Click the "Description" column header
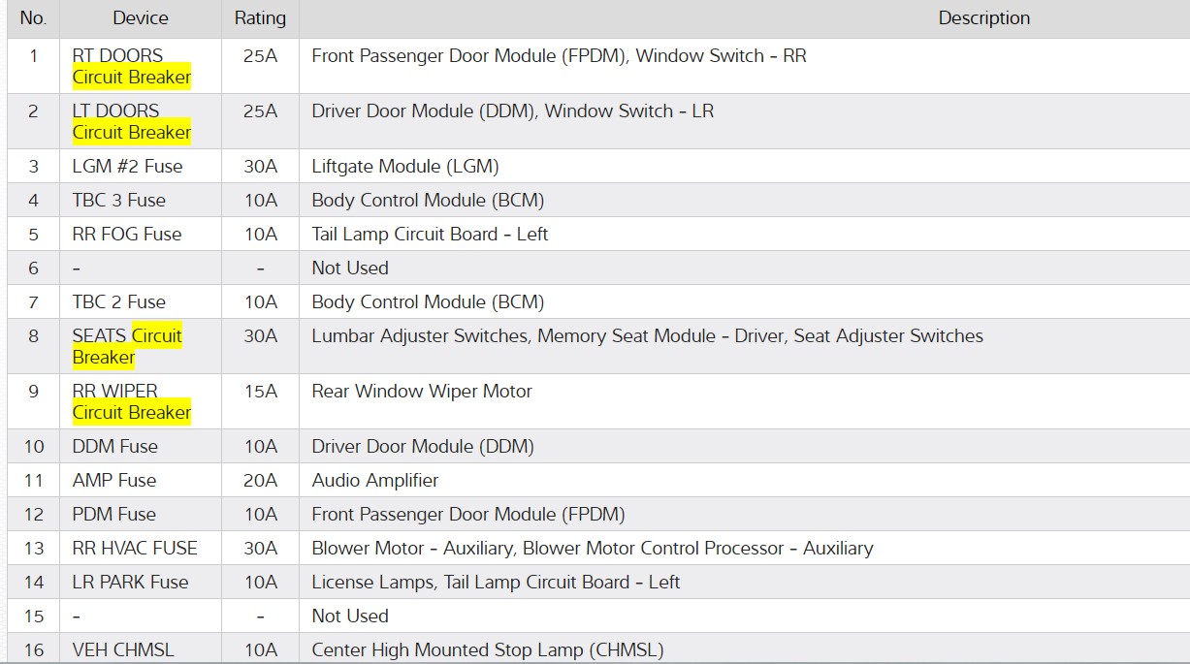The image size is (1190, 664). [x=983, y=18]
